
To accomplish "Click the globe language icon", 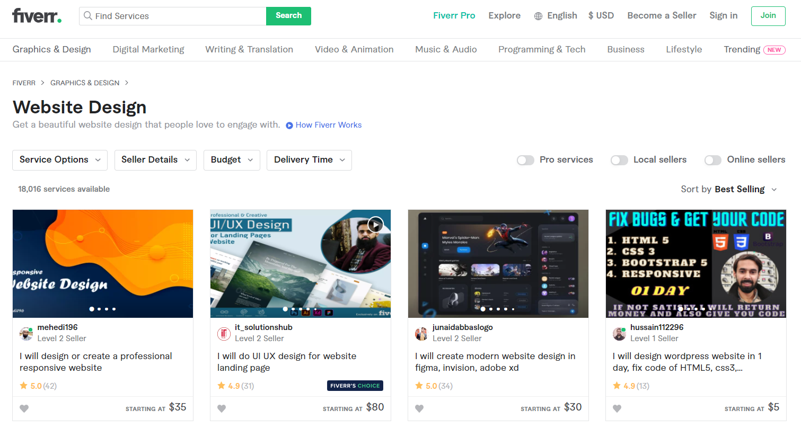I will (538, 16).
